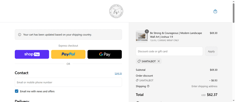The image size is (235, 102).
Task: Open the wall art product thumbnail
Action: tap(142, 37)
